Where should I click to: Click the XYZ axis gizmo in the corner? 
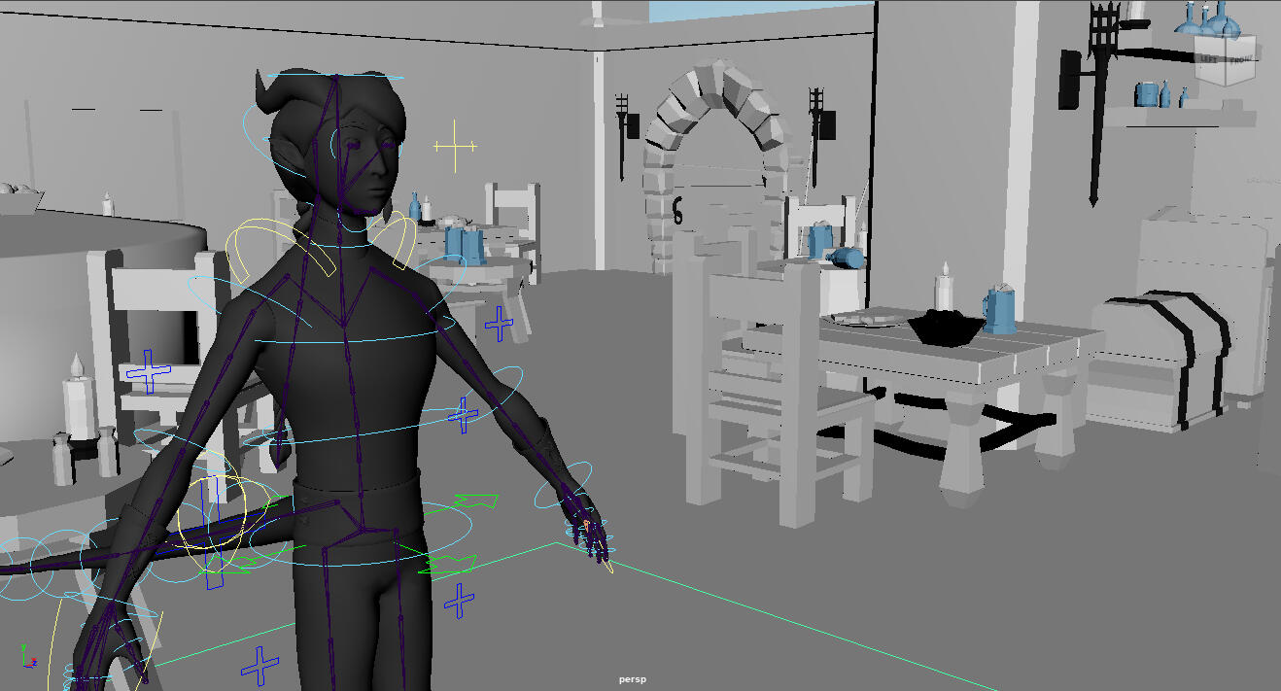(x=28, y=655)
